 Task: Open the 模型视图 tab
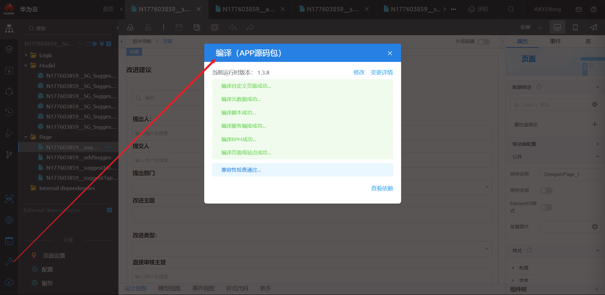(x=169, y=288)
